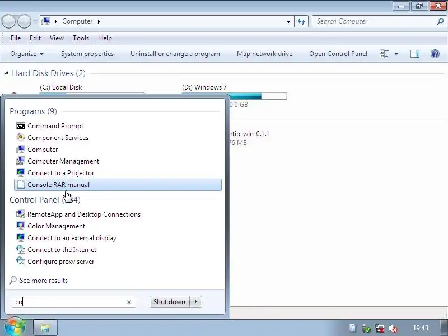
Task: Expand the Organize dropdown
Action: [27, 54]
